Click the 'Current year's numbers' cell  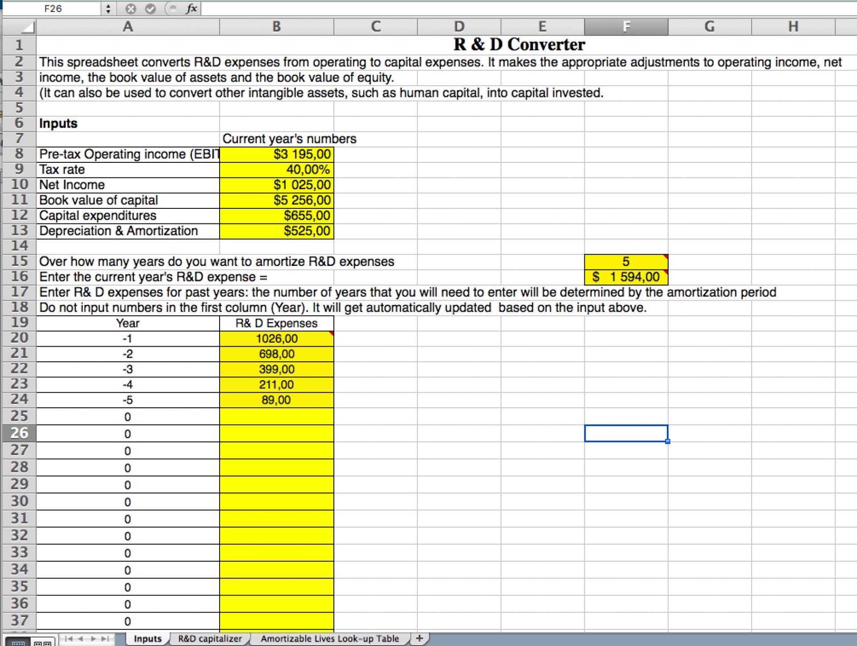[x=289, y=139]
